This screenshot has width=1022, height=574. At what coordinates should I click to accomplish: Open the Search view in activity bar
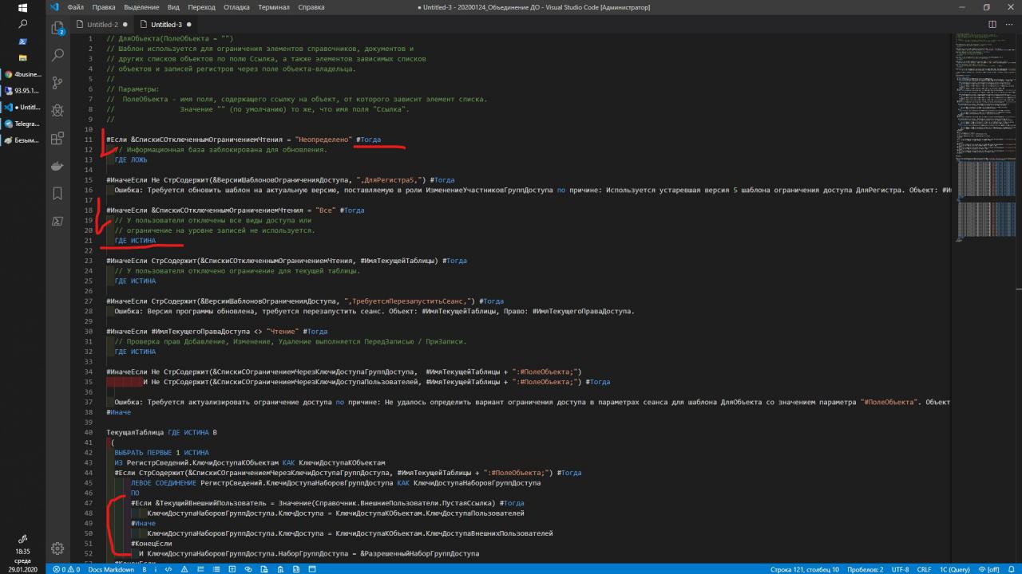(57, 56)
